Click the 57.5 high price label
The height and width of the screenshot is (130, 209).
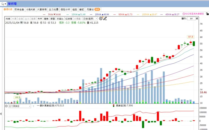191,37
